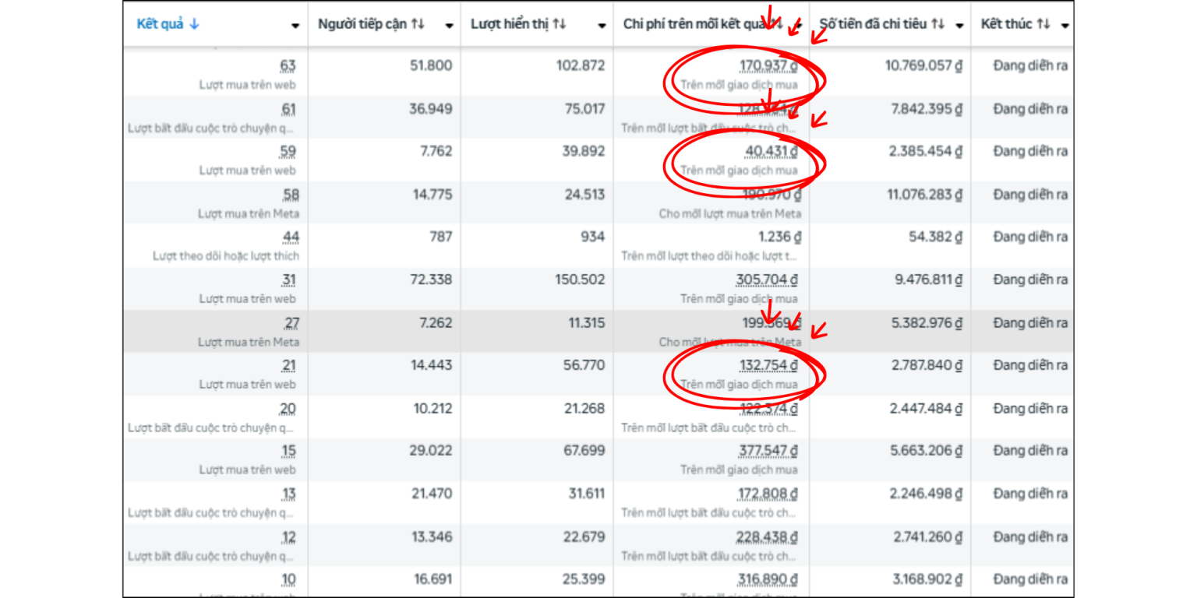
Task: Open the result value 63 link
Action: click(288, 66)
